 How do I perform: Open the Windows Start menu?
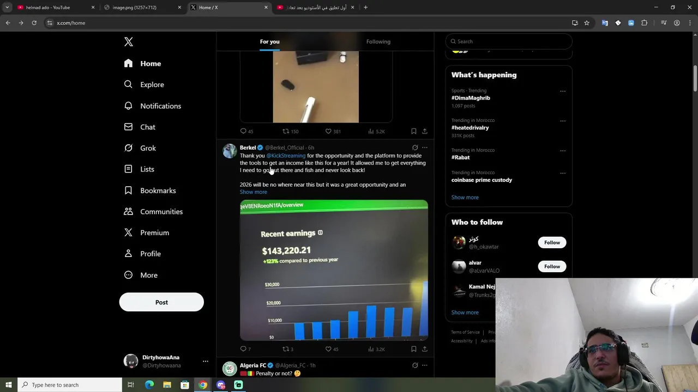[x=8, y=385]
